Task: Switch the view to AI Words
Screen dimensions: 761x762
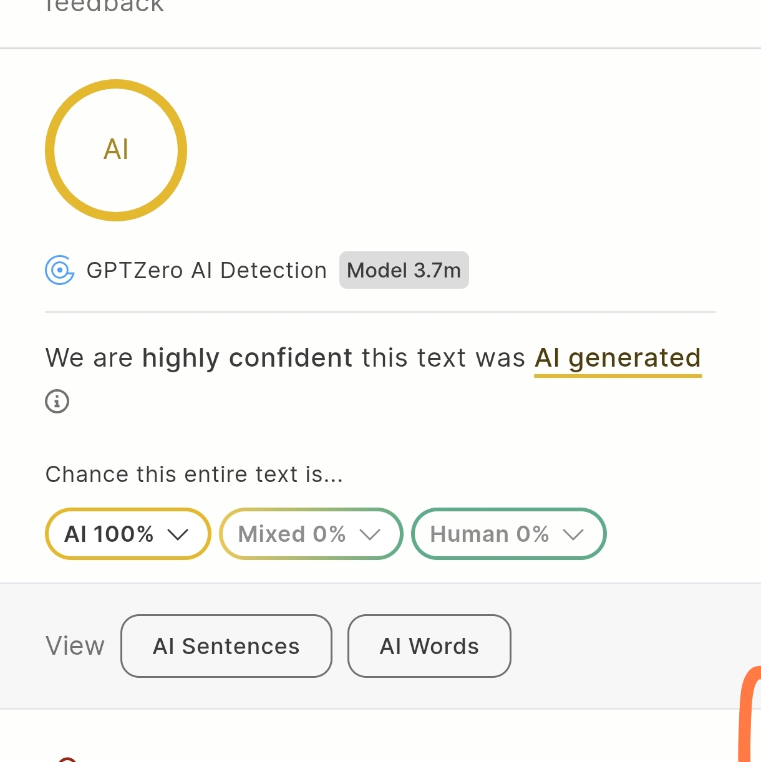Action: [429, 646]
